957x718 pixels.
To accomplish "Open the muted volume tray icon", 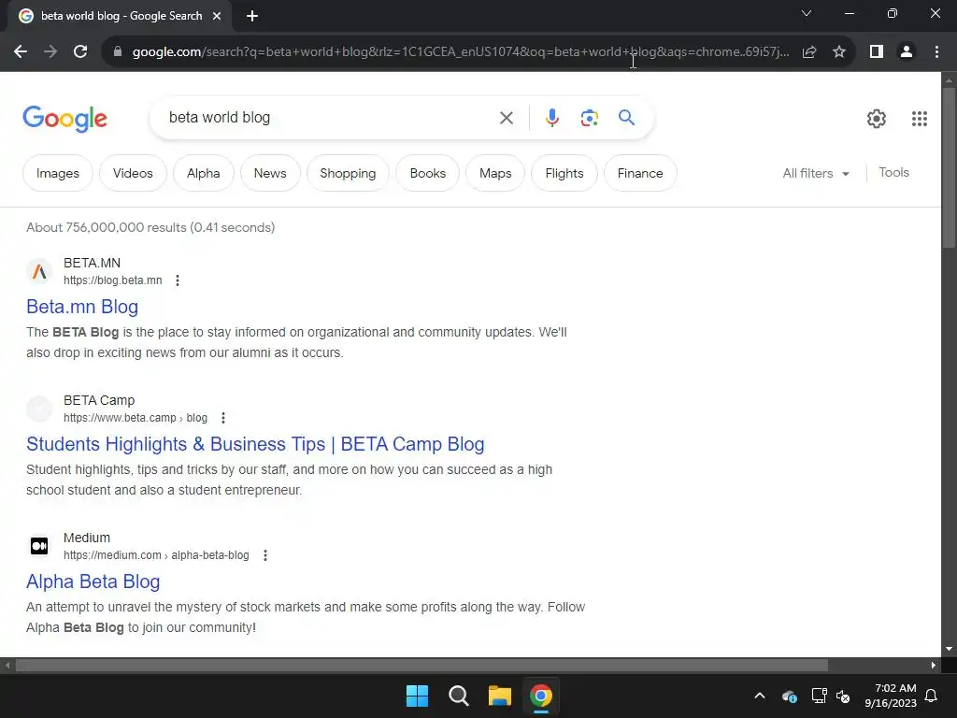I will pos(843,696).
